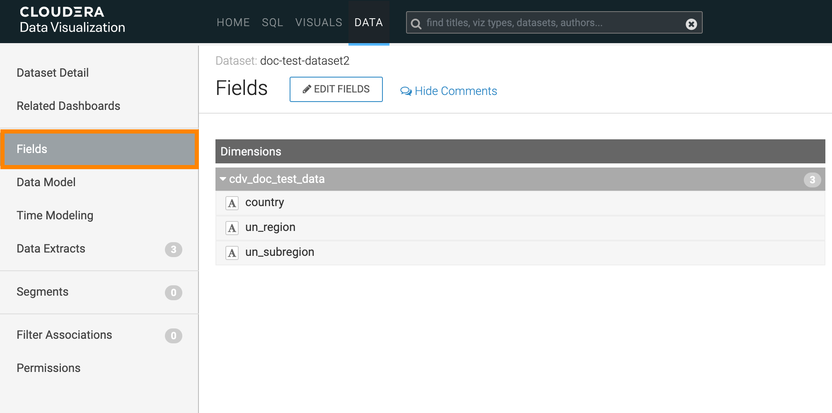The height and width of the screenshot is (413, 832).
Task: Click the Cloudera Data Visualization logo
Action: pyautogui.click(x=72, y=20)
